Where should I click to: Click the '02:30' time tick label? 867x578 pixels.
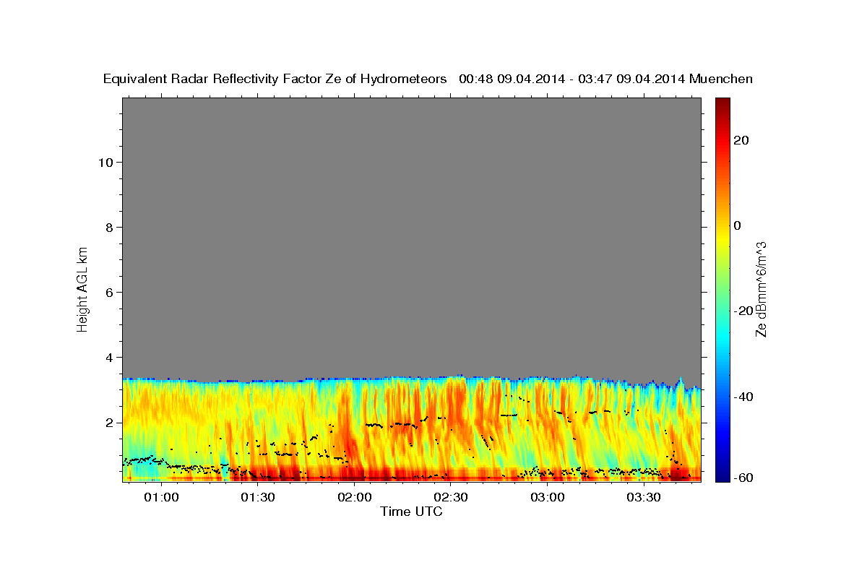[x=451, y=498]
